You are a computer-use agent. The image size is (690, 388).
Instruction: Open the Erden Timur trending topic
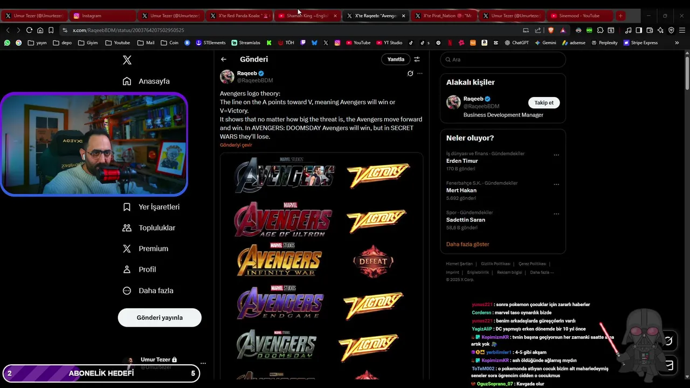coord(462,161)
